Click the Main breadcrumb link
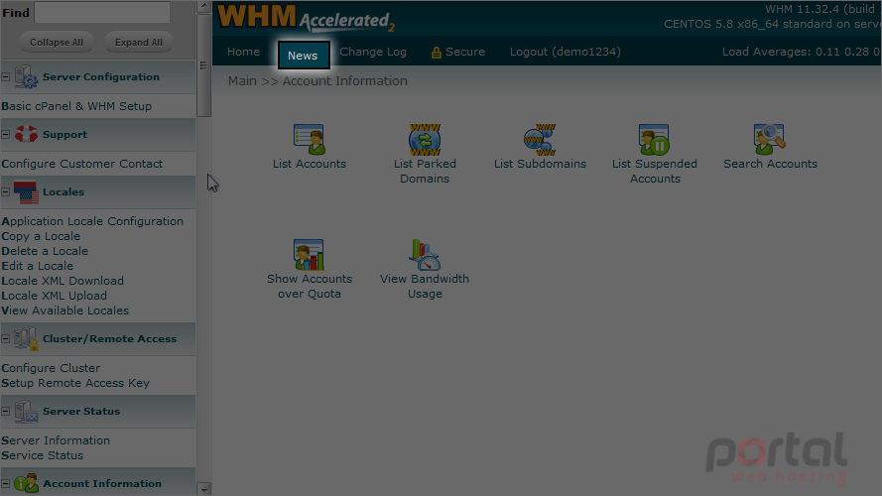This screenshot has width=882, height=496. pyautogui.click(x=242, y=81)
